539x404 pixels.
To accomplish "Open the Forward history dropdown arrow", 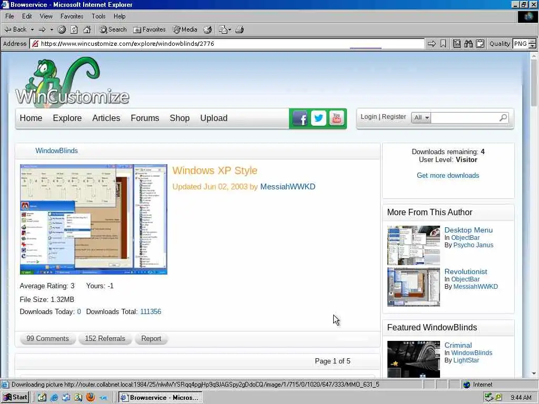I will pyautogui.click(x=52, y=29).
